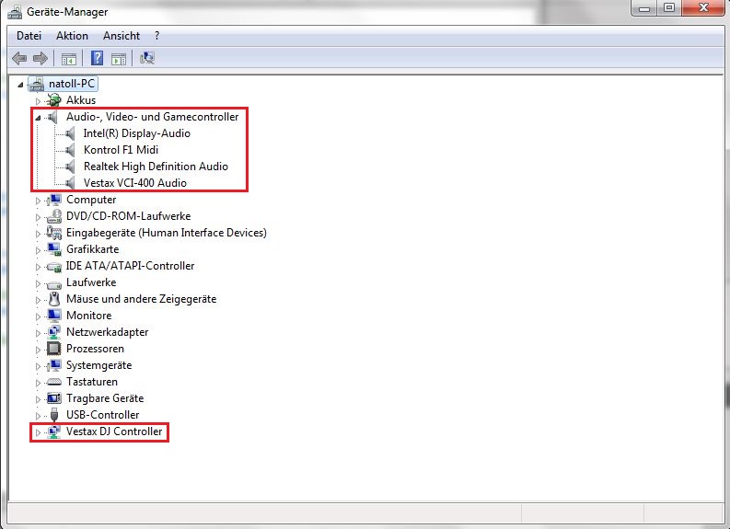Collapse the natoll-PC root node
The image size is (730, 529).
pos(20,85)
